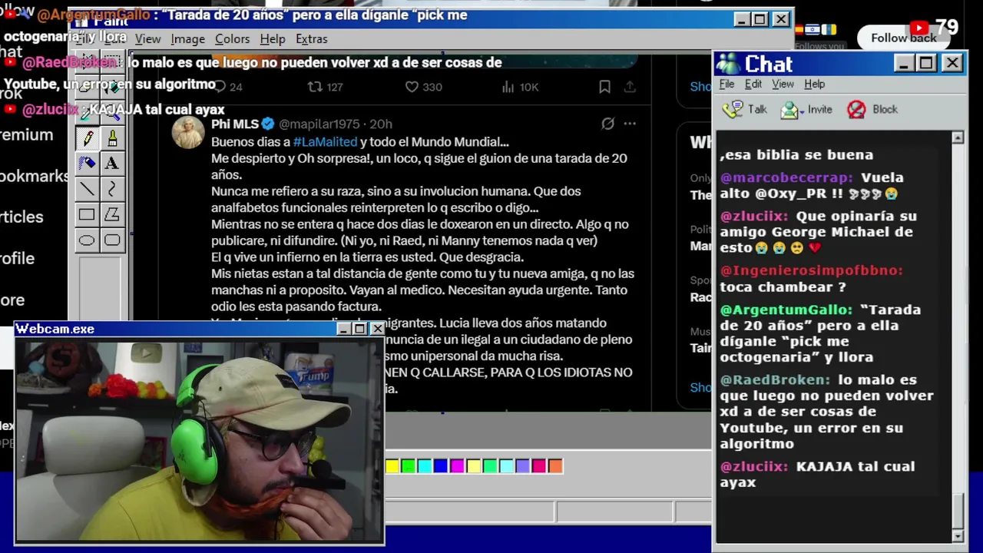Open the Extras menu in Paint
983x553 pixels.
[311, 38]
